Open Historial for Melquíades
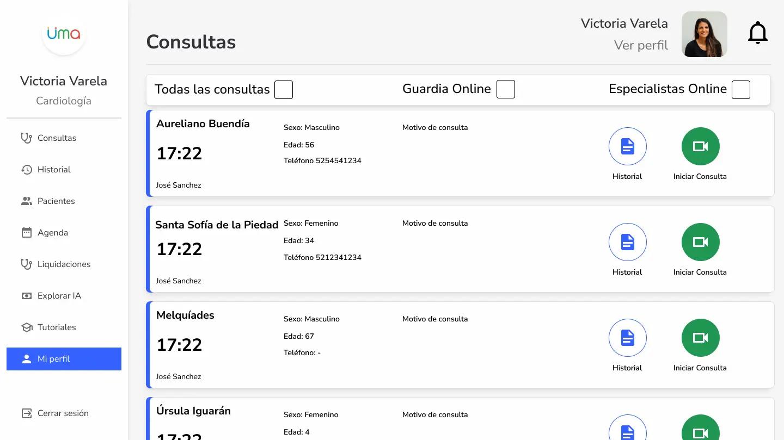 tap(627, 337)
